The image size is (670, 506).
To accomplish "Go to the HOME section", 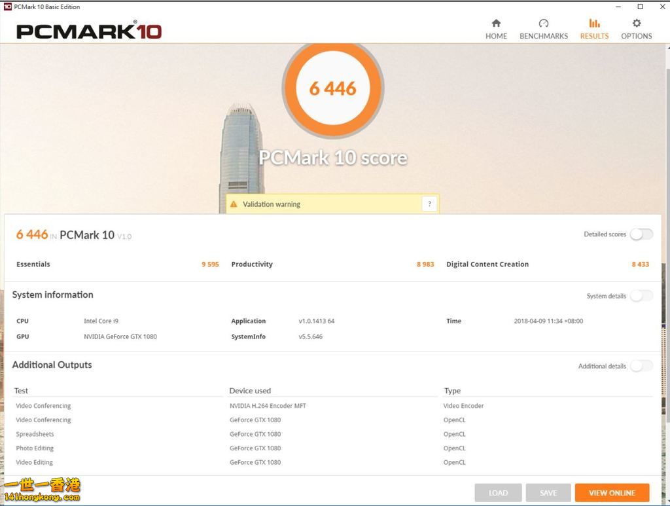I will (496, 29).
